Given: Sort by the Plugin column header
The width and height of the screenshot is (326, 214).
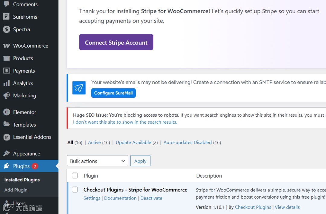Looking at the screenshot, I should pos(91,176).
